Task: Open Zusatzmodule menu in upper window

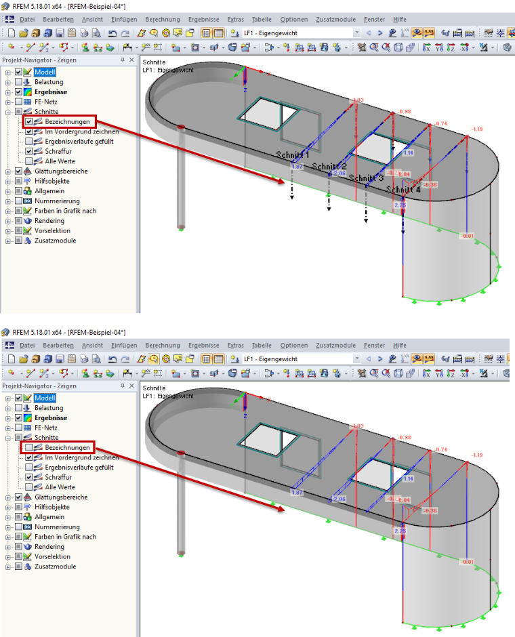Action: (x=335, y=19)
